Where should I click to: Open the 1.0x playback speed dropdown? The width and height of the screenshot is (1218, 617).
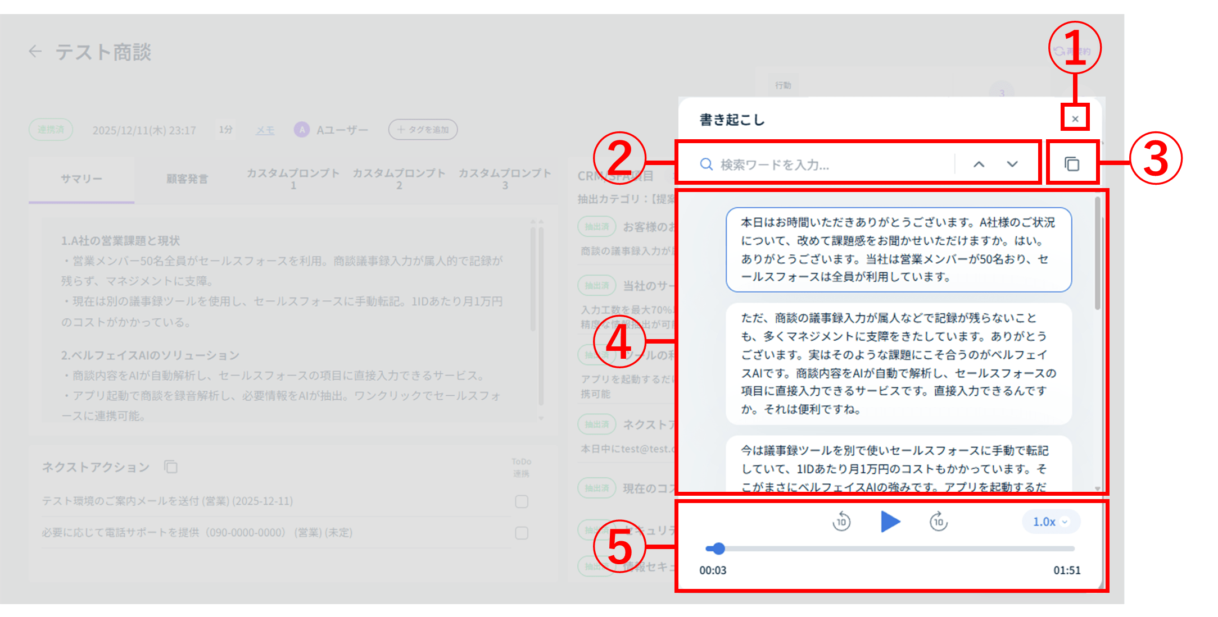pos(1050,522)
